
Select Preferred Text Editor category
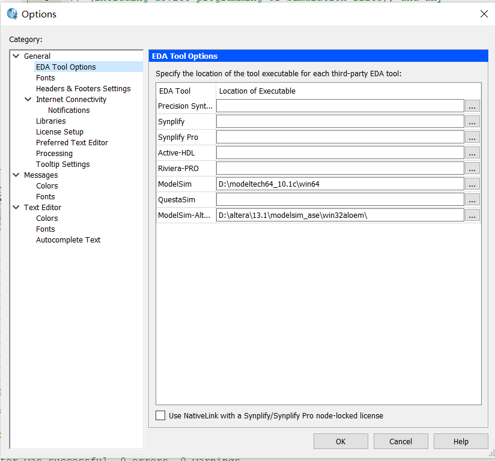click(72, 143)
